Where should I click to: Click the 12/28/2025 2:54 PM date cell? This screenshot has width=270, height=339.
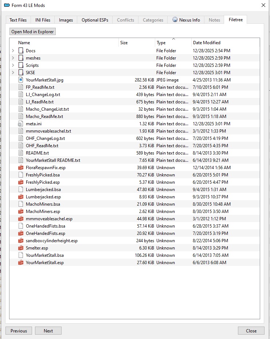[211, 50]
